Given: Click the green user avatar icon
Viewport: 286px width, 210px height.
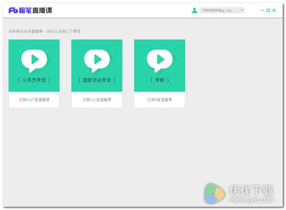Looking at the screenshot, I should 194,10.
